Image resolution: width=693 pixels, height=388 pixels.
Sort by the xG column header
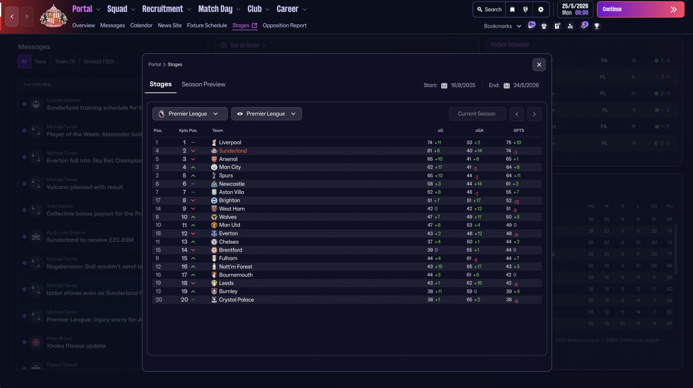(x=440, y=130)
